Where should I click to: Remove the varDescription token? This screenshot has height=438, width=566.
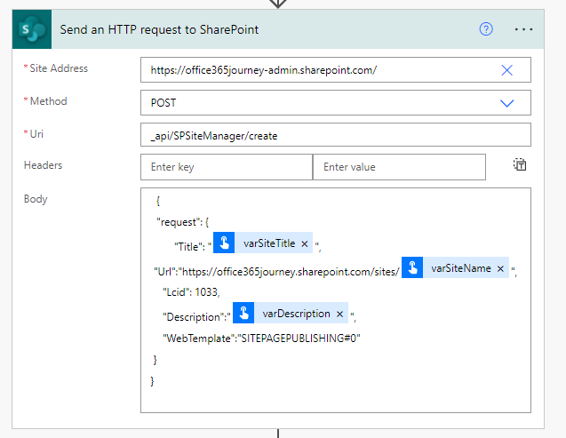point(339,315)
